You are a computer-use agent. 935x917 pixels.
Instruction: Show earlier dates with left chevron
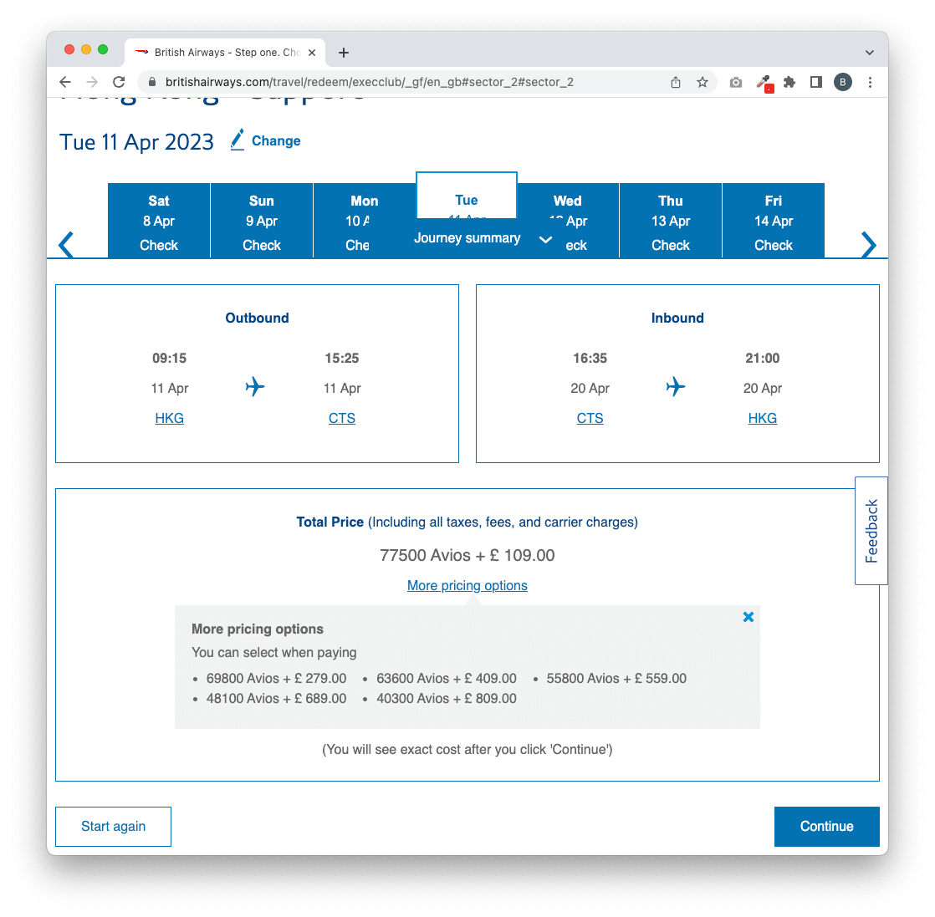tap(66, 244)
